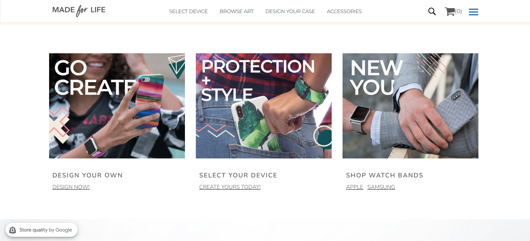The image size is (530, 241).
Task: Open the shopping cart icon
Action: pos(450,11)
